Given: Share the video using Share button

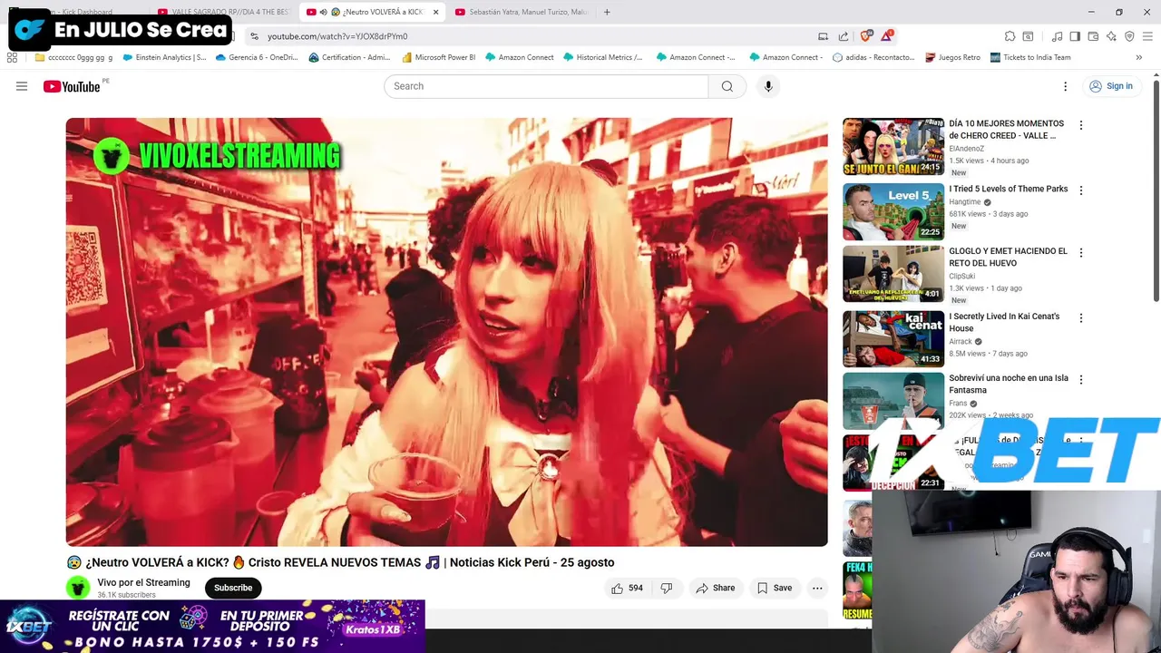Looking at the screenshot, I should (715, 588).
